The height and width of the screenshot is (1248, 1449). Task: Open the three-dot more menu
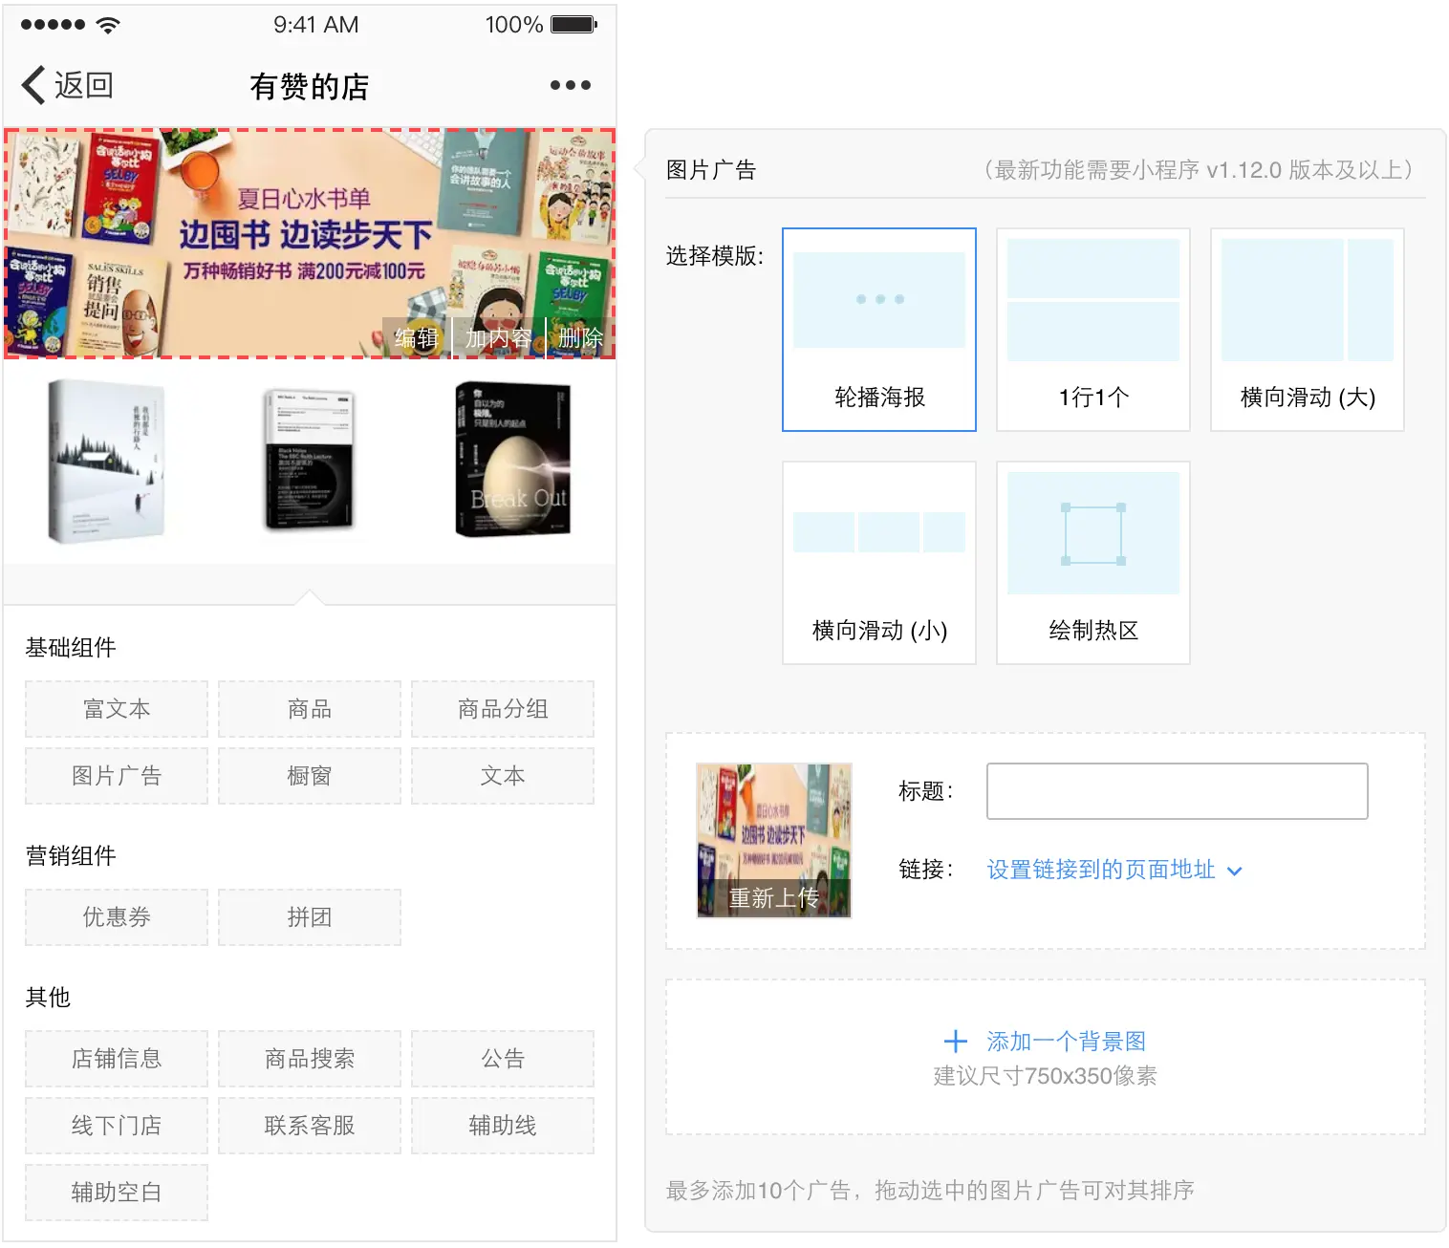pos(571,85)
